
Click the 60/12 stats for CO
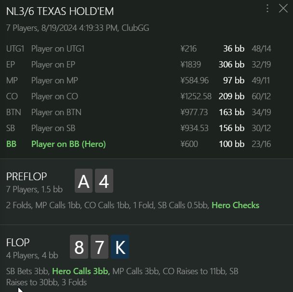261,96
